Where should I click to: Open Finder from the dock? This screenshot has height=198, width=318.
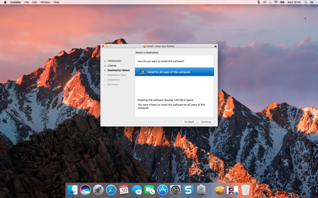pos(73,190)
